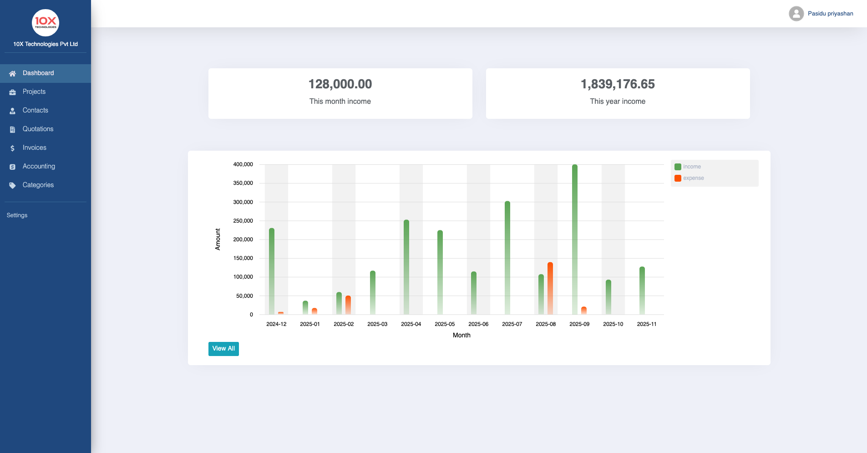Screen dimensions: 867x453
Task: Click the home icon beside Dashboard
Action: (12, 73)
